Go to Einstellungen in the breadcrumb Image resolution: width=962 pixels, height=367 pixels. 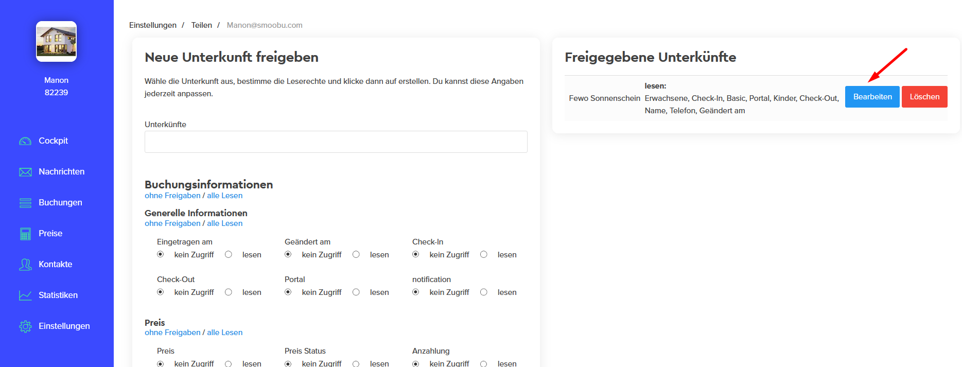tap(153, 25)
